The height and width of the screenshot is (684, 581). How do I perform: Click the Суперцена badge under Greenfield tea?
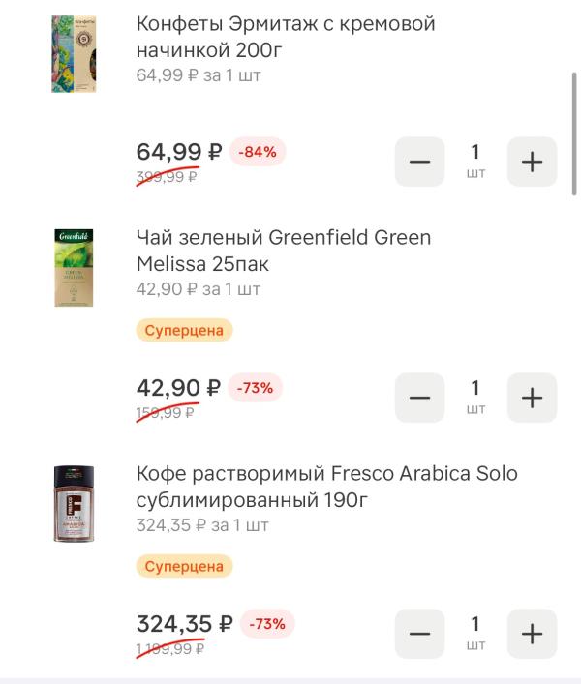(184, 330)
